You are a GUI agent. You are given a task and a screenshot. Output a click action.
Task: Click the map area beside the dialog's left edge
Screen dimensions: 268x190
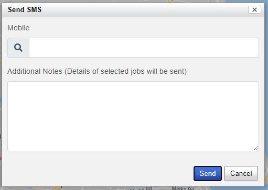tap(1, 94)
